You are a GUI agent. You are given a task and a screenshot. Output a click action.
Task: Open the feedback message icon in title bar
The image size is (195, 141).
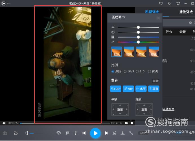[161, 3]
